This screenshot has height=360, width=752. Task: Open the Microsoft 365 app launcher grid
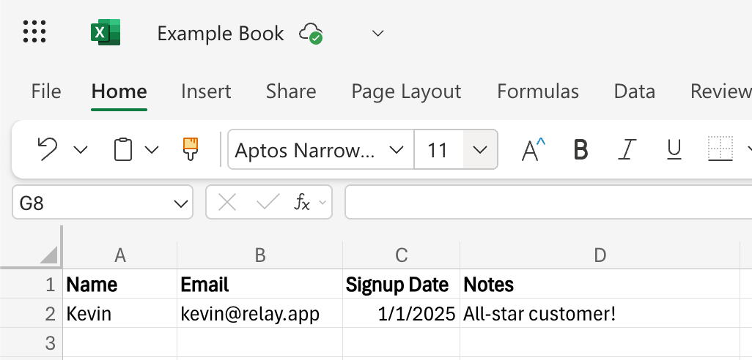coord(34,32)
